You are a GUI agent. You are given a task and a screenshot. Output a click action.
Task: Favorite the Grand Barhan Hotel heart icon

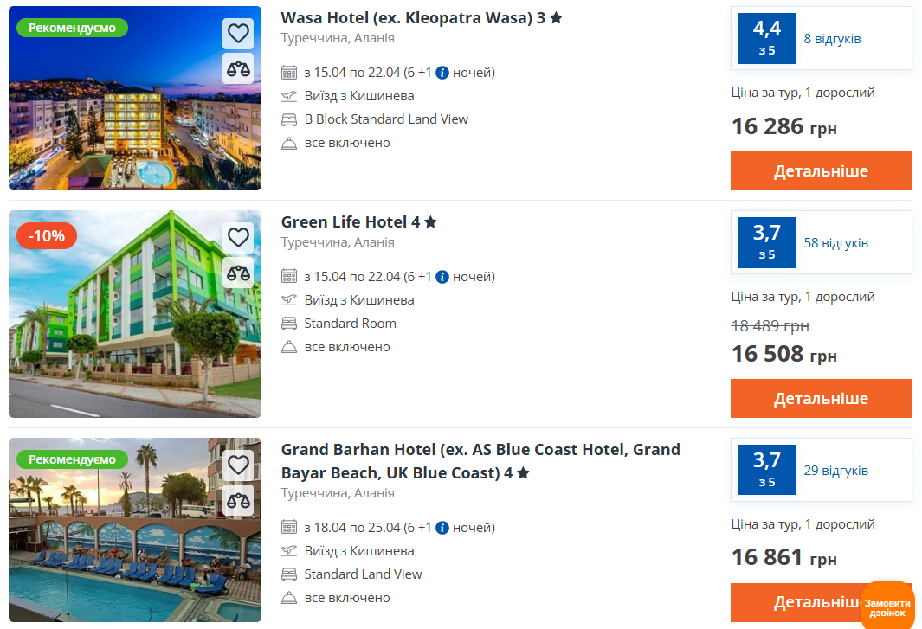click(x=238, y=465)
